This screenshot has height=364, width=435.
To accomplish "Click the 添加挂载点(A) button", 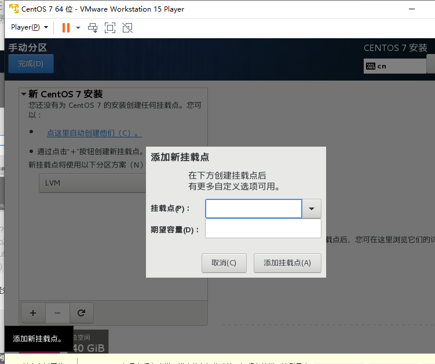I will [287, 263].
